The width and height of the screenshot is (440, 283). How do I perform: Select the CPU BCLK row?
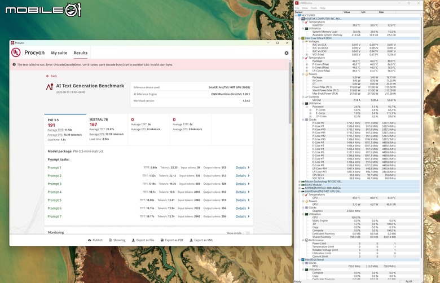click(x=357, y=175)
